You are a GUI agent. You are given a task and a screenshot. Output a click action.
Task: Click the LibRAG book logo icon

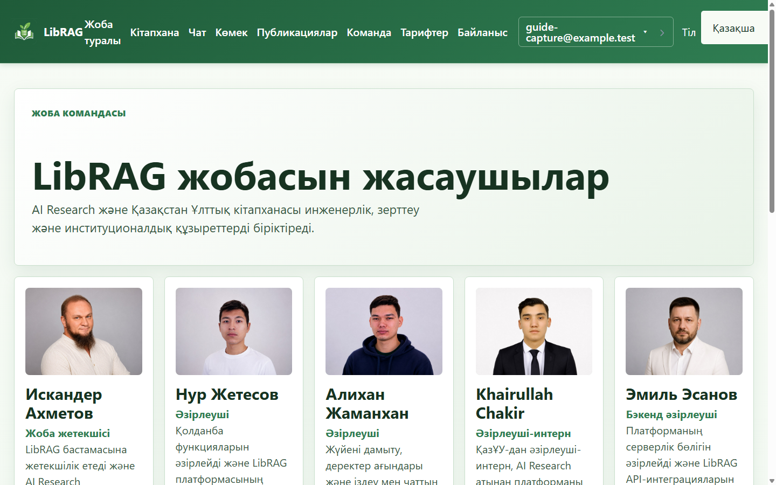tap(24, 32)
